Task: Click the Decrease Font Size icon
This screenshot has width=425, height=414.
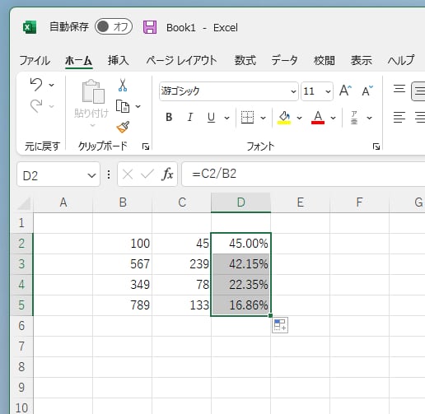Action: [x=367, y=91]
